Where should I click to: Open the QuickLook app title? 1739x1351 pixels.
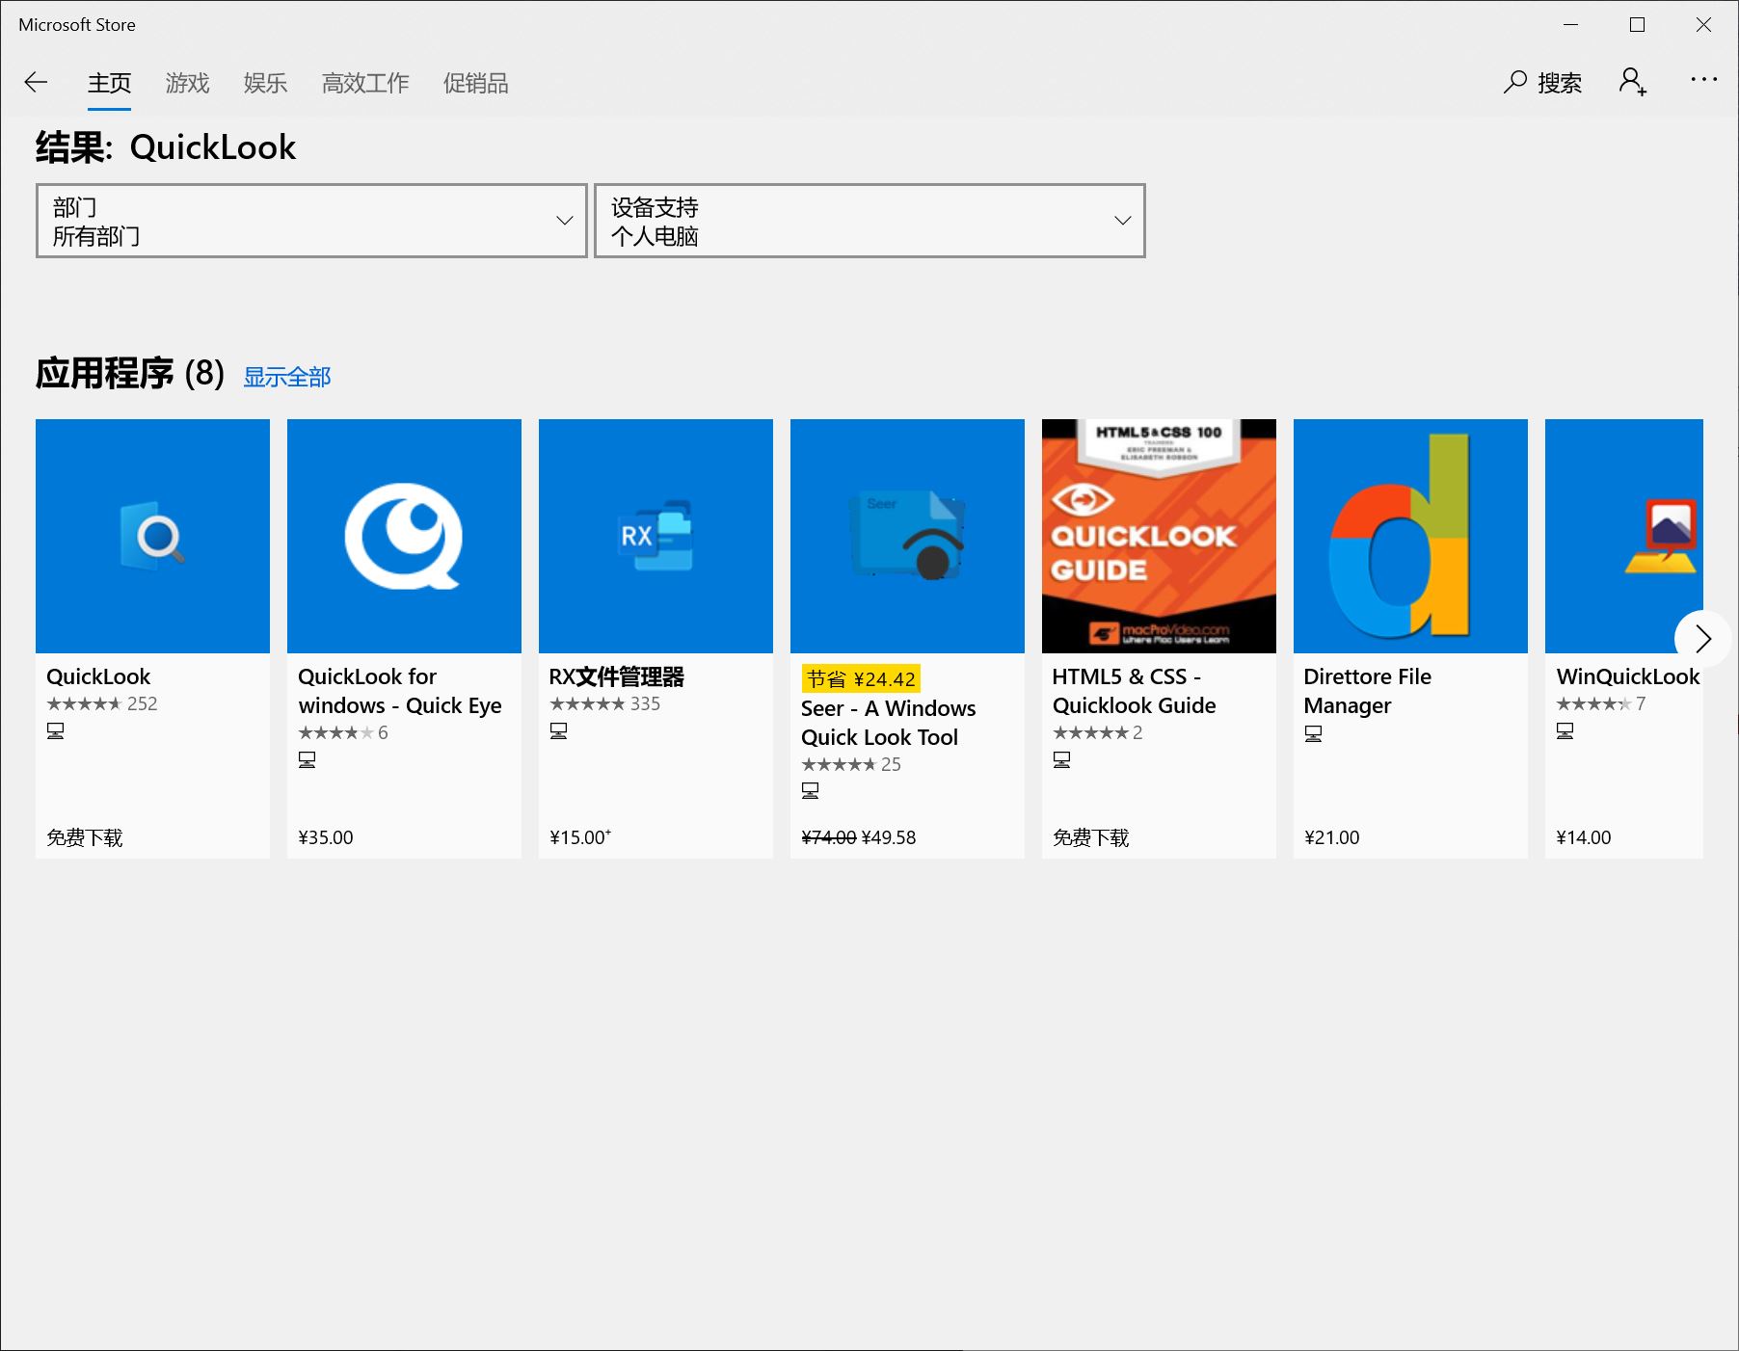[x=98, y=676]
